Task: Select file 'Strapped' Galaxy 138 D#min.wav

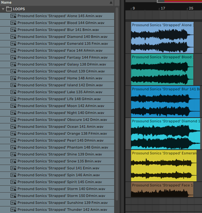Action: point(57,64)
